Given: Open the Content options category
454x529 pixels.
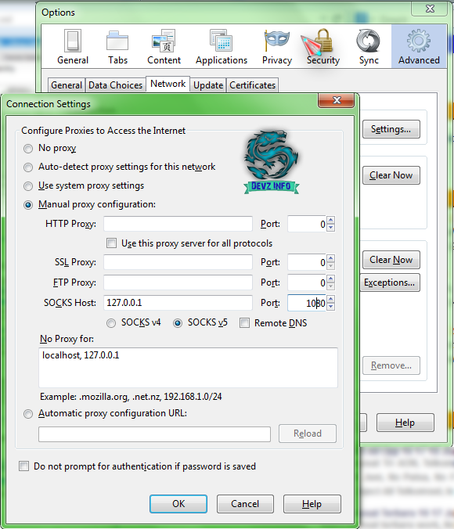Looking at the screenshot, I should coord(164,46).
